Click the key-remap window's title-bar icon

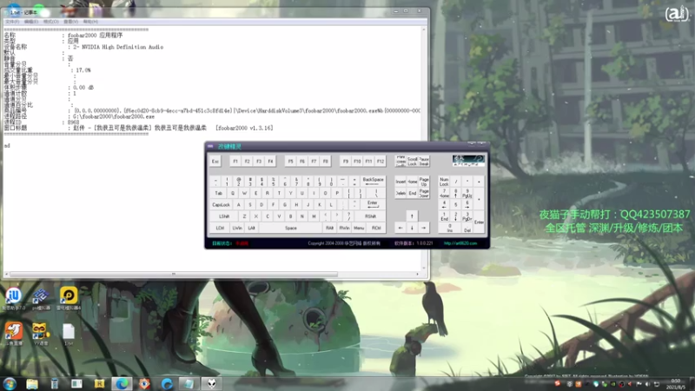coord(210,146)
